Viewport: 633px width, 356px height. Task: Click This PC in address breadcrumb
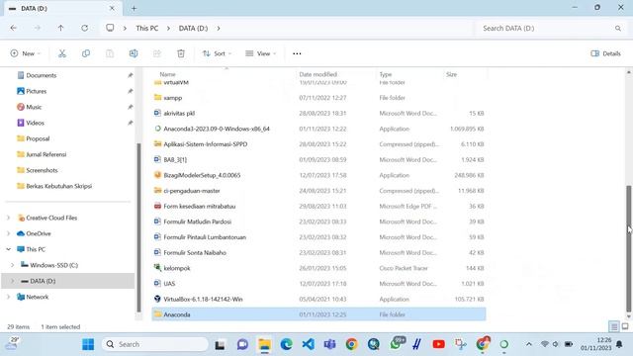[x=147, y=29]
